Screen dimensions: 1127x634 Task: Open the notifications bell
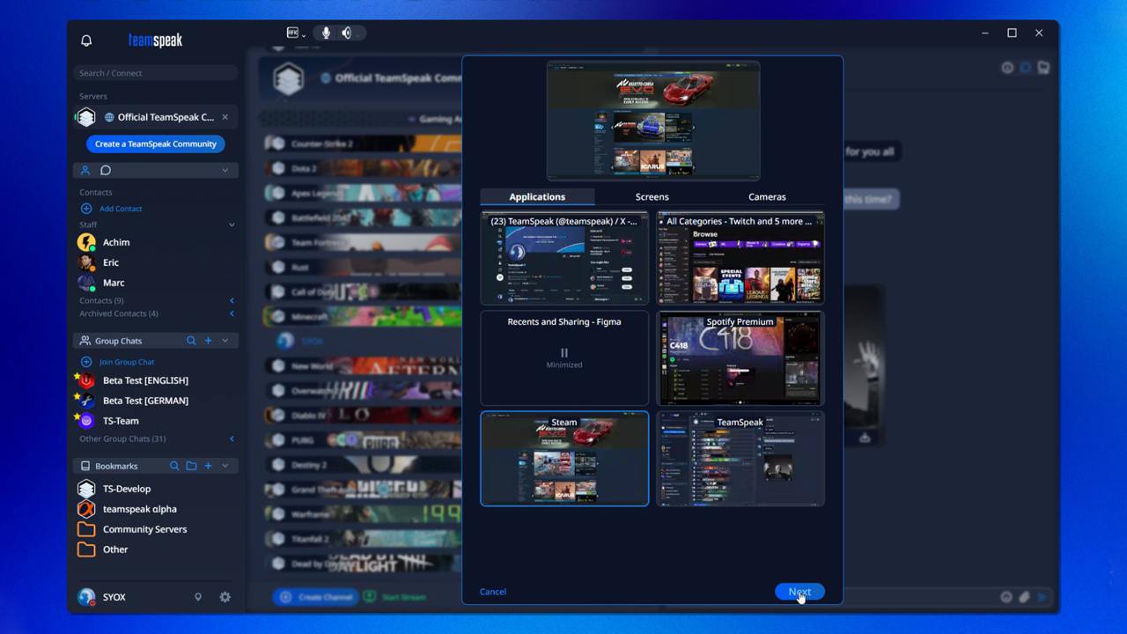coord(86,41)
